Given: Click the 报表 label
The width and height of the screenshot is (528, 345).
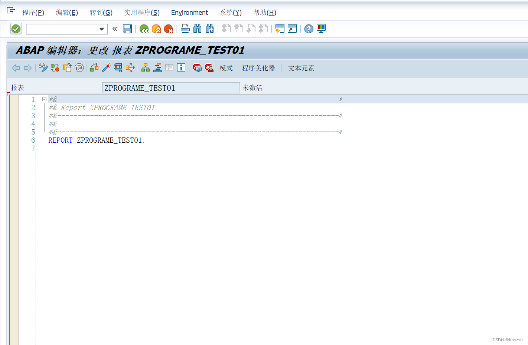Looking at the screenshot, I should pyautogui.click(x=17, y=88).
